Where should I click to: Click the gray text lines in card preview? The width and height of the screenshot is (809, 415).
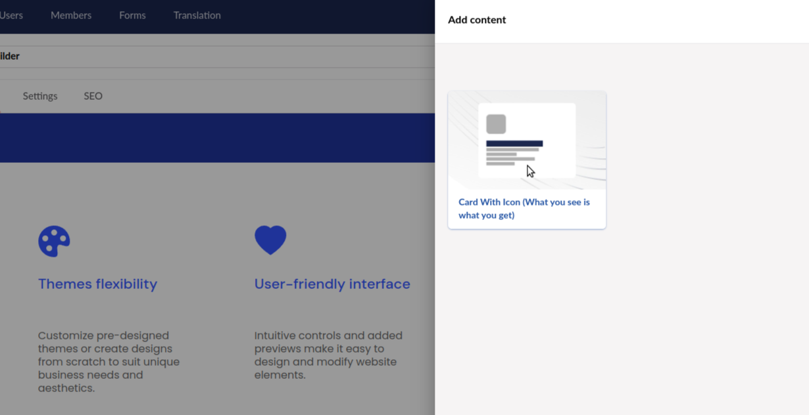coord(510,156)
